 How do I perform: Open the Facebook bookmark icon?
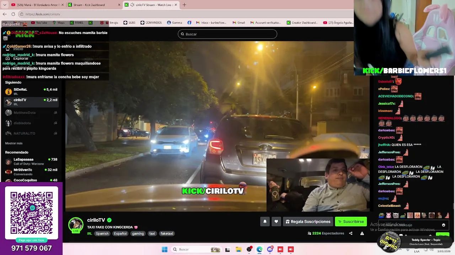coord(189,23)
